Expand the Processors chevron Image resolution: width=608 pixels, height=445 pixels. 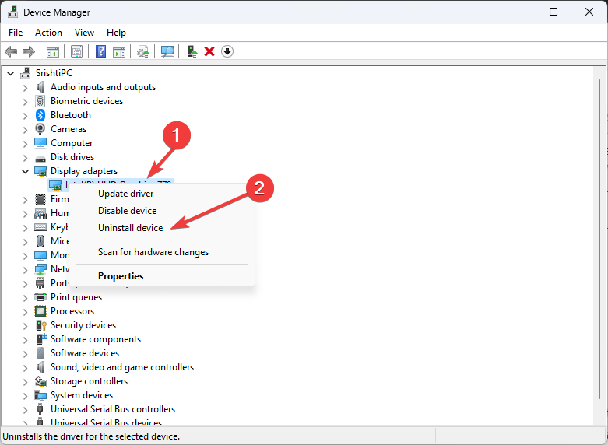[25, 312]
